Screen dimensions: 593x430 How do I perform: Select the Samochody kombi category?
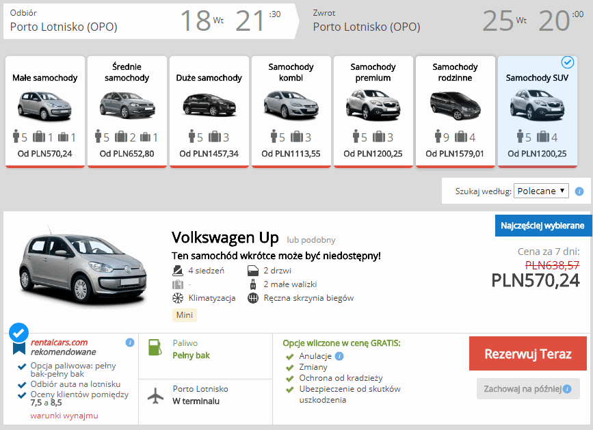tap(291, 111)
